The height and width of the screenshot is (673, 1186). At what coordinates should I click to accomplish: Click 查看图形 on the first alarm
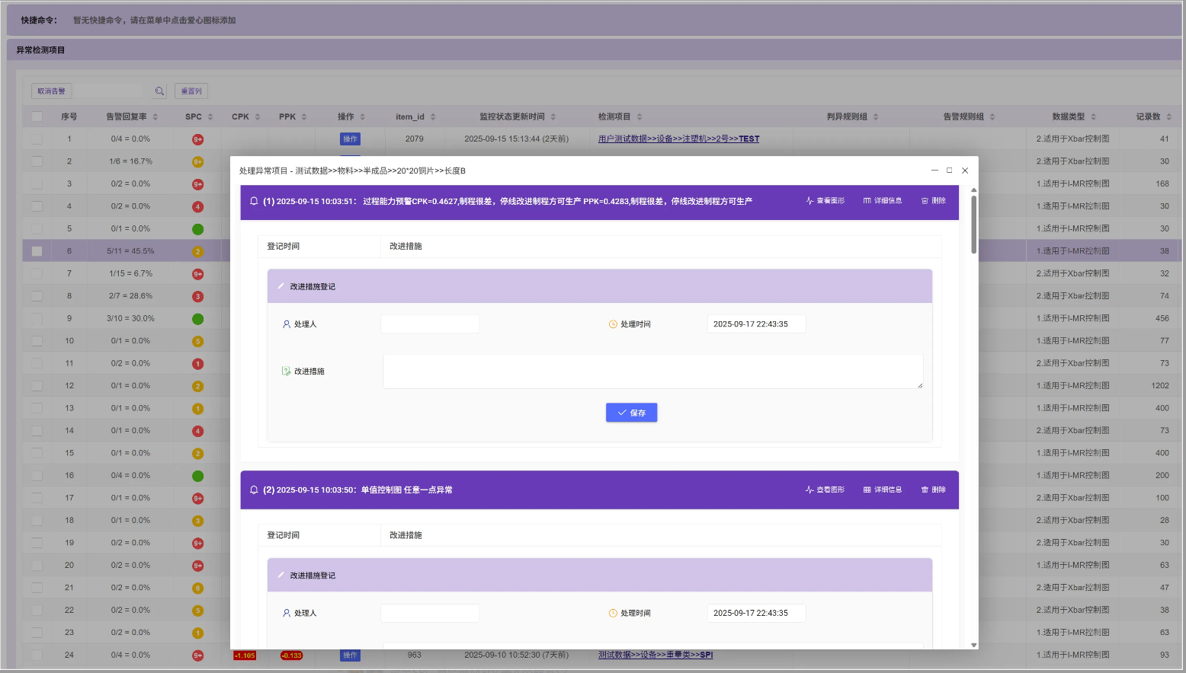(825, 201)
